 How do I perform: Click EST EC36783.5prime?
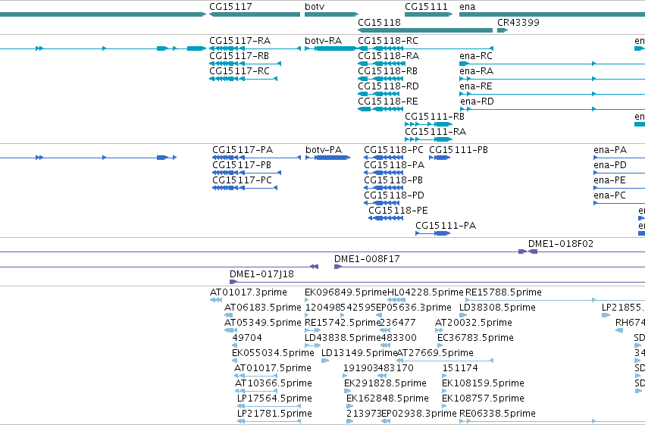click(440, 345)
